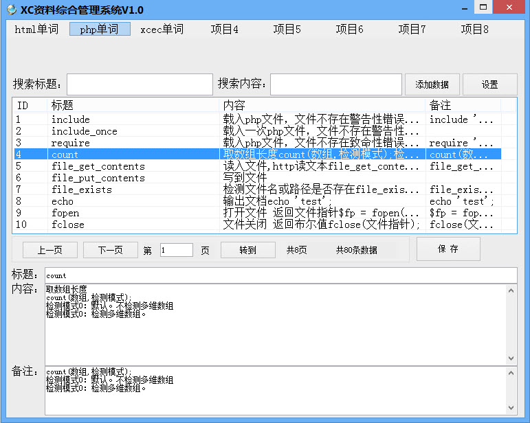Viewport: 530px width, 423px height.
Task: Select the file_get_contents row
Action: pos(98,166)
